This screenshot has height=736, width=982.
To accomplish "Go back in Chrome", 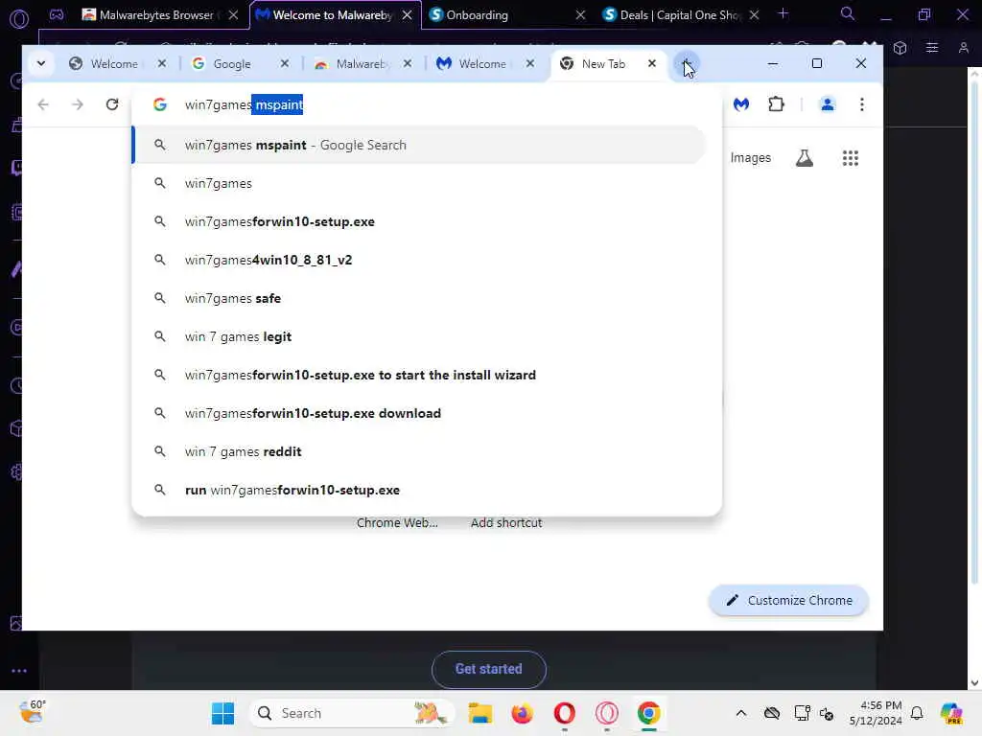I will pos(43,104).
